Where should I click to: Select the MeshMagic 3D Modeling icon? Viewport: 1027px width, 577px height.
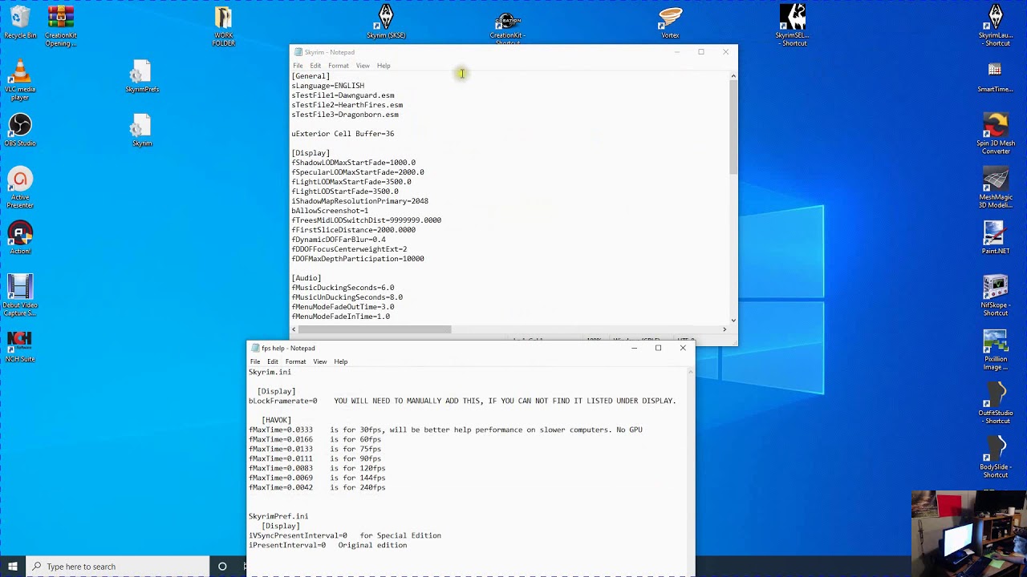(x=995, y=188)
